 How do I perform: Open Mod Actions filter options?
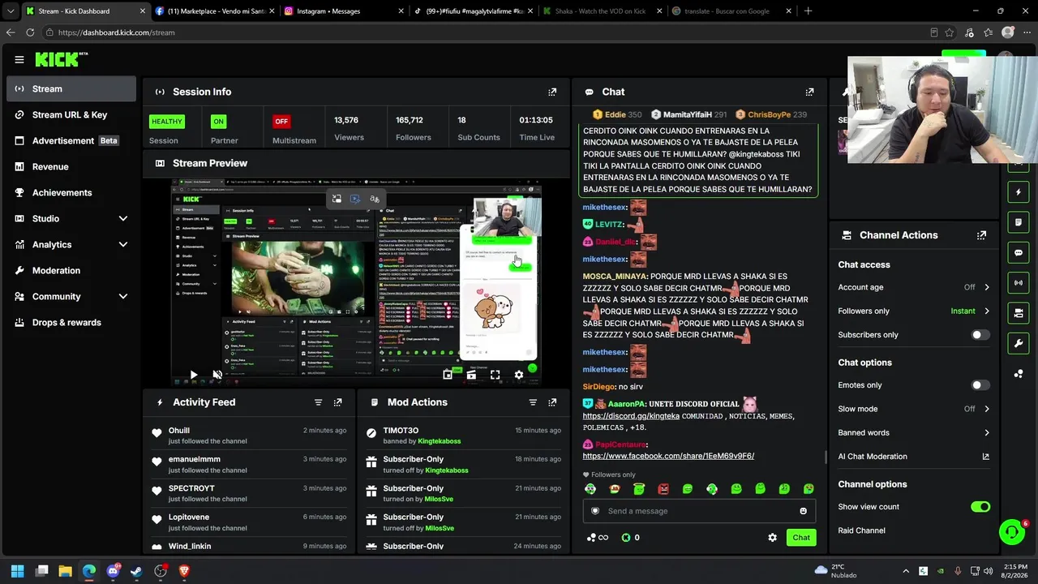pyautogui.click(x=533, y=402)
